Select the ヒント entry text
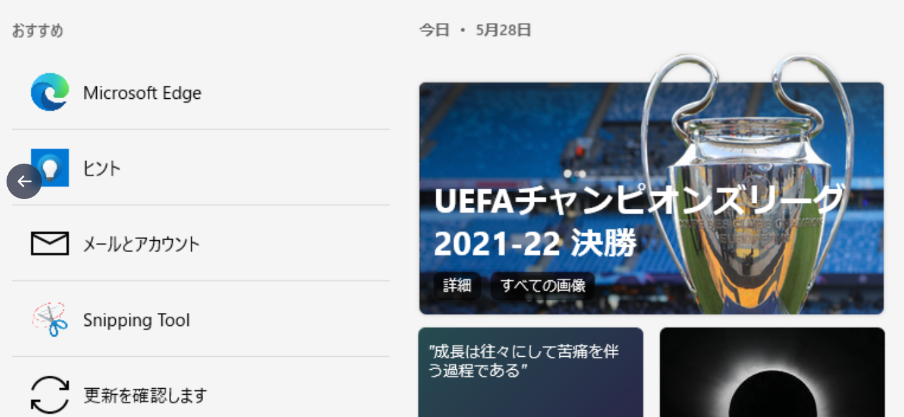This screenshot has height=417, width=904. [x=102, y=169]
